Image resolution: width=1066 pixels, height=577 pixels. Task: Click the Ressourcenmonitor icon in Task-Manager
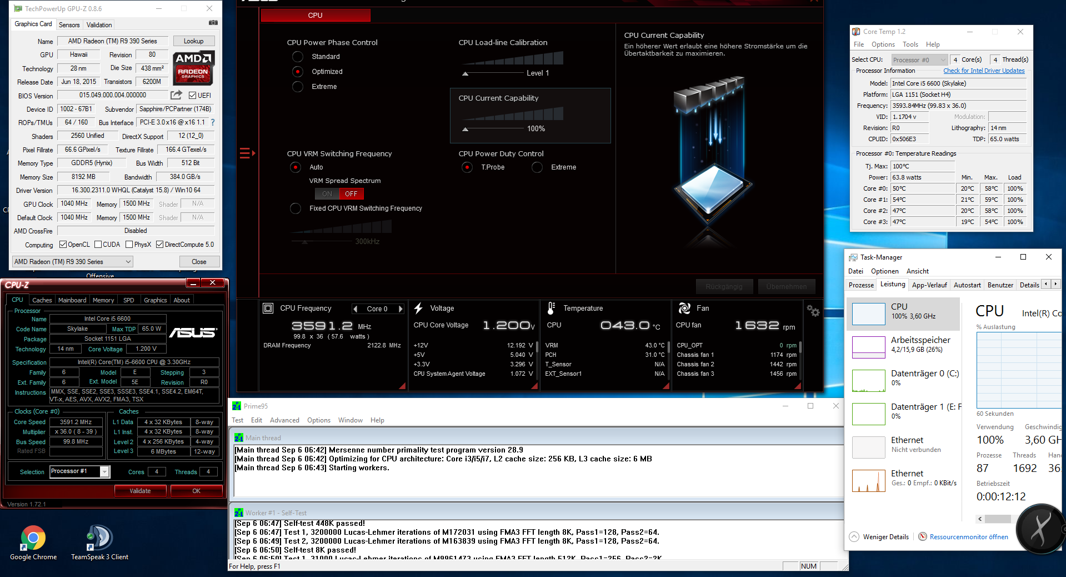923,536
